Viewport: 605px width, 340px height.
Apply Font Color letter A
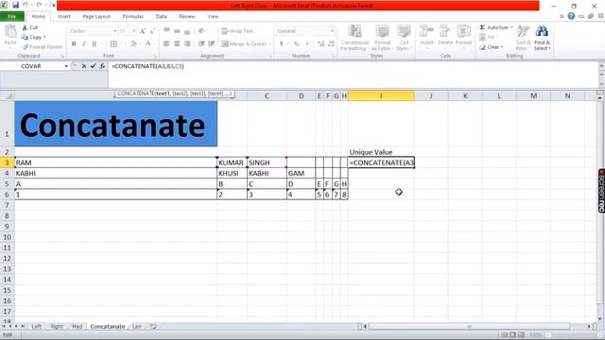click(x=147, y=44)
